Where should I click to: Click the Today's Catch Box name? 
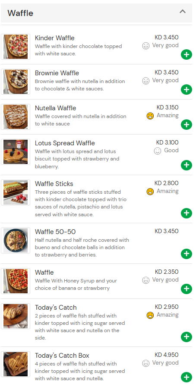coord(62,356)
